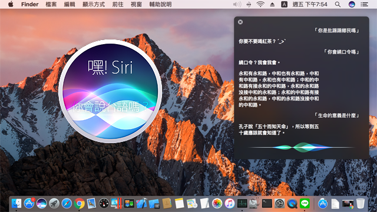Launch Parallels Desktop from the Dock
This screenshot has height=212, width=377.
click(x=117, y=204)
